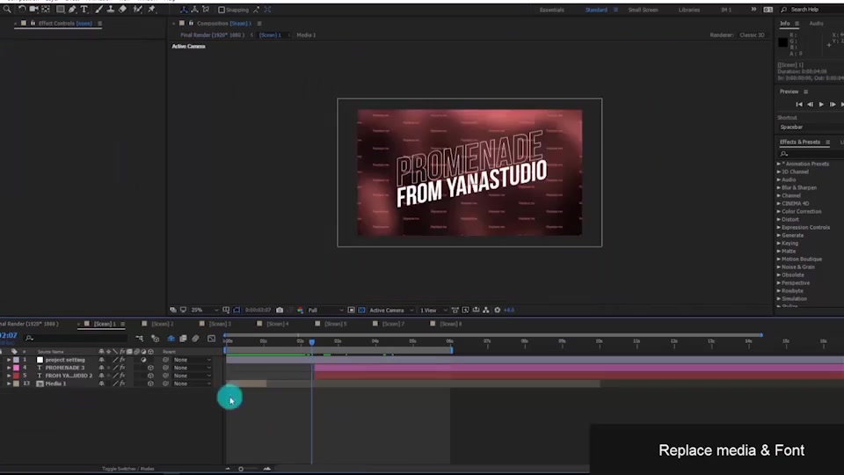Take a snapshot with the camera icon

pos(280,311)
